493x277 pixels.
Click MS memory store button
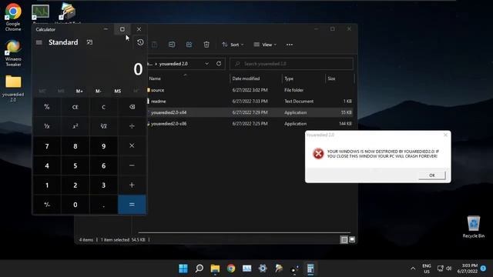coord(117,91)
